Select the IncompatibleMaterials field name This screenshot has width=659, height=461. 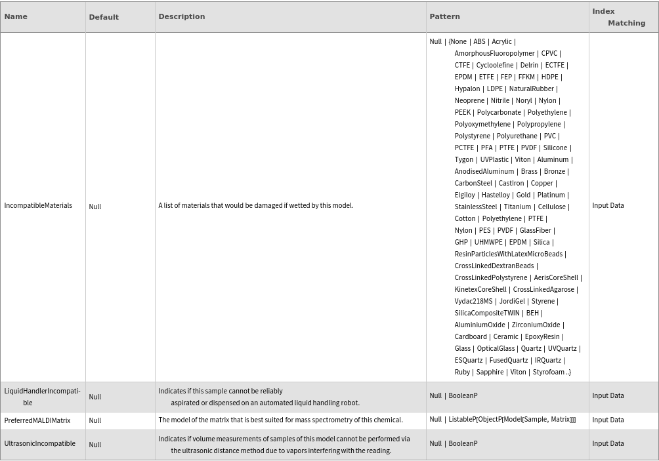coord(38,206)
